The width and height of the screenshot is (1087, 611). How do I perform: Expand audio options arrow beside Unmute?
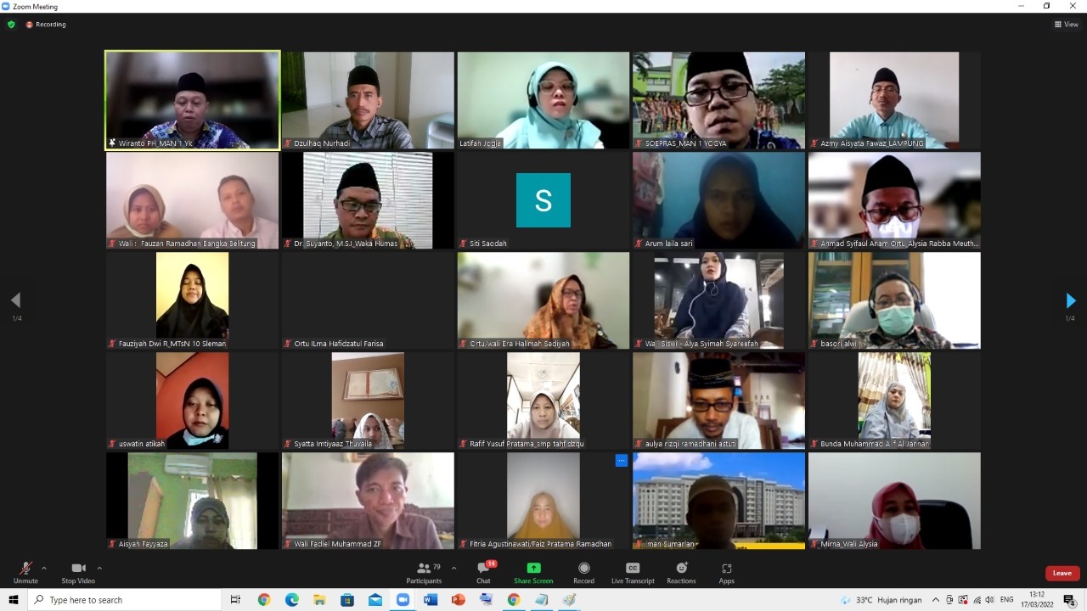point(44,568)
